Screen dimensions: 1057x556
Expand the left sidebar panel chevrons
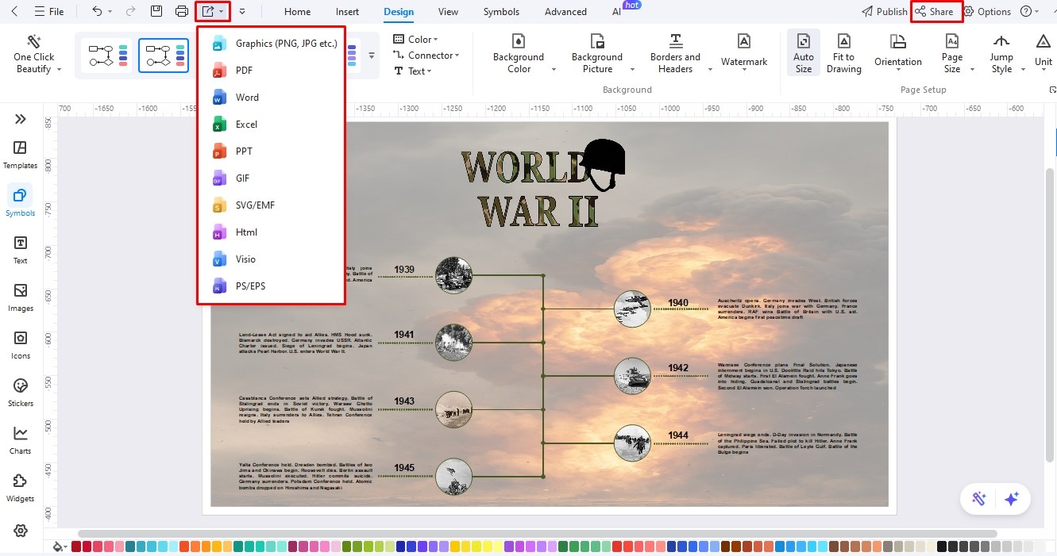(21, 119)
